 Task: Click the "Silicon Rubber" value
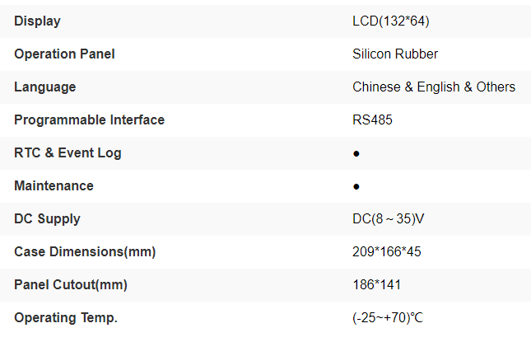coord(395,54)
